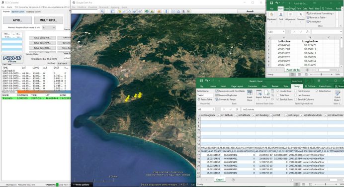Open the Design tab in Book3 Excel
344x187 pixels.
pyautogui.click(x=297, y=86)
